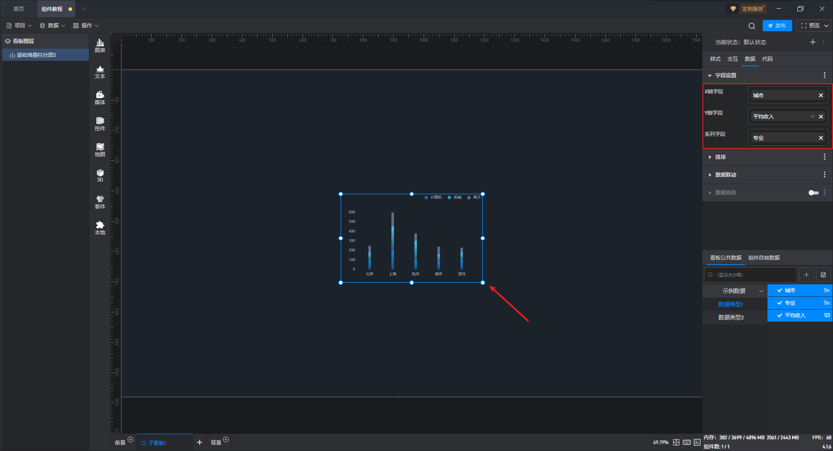Collapse the 示例数据 dataset group
The image size is (833, 451).
(761, 291)
